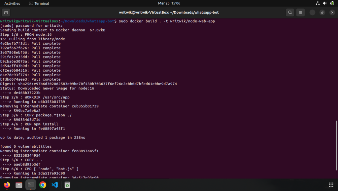Click the search icon in the terminal header
This screenshot has height=191, width=338.
click(x=290, y=12)
